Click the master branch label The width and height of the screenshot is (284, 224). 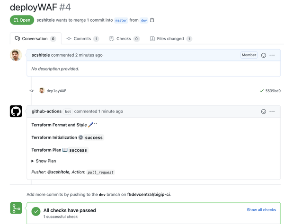tap(121, 20)
